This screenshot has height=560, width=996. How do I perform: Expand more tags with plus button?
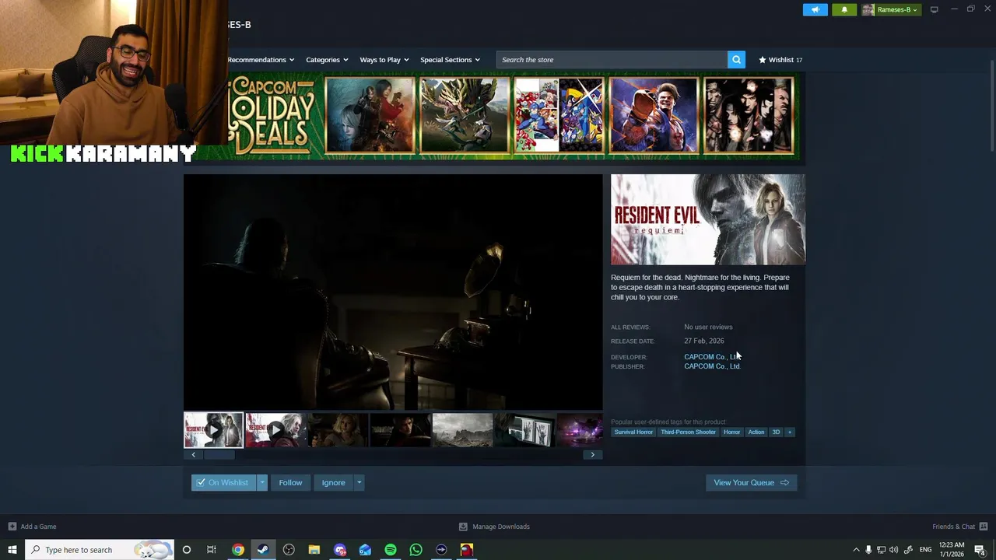789,432
